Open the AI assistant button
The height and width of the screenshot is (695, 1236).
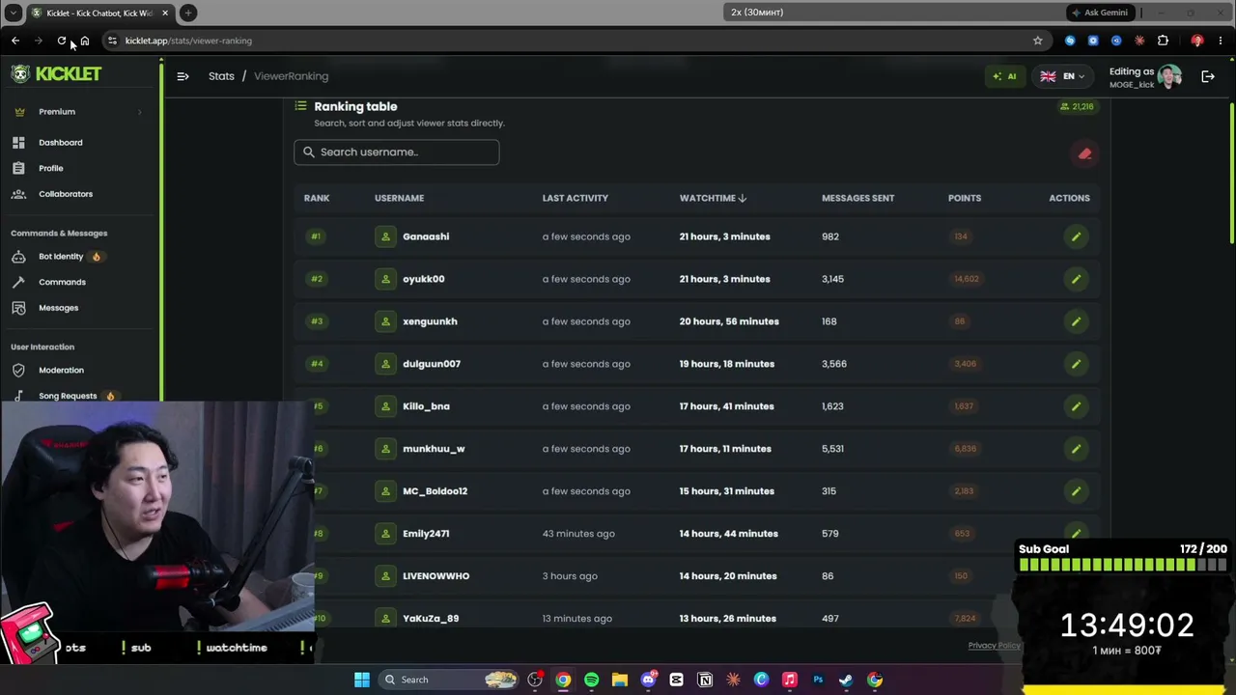click(x=1004, y=76)
